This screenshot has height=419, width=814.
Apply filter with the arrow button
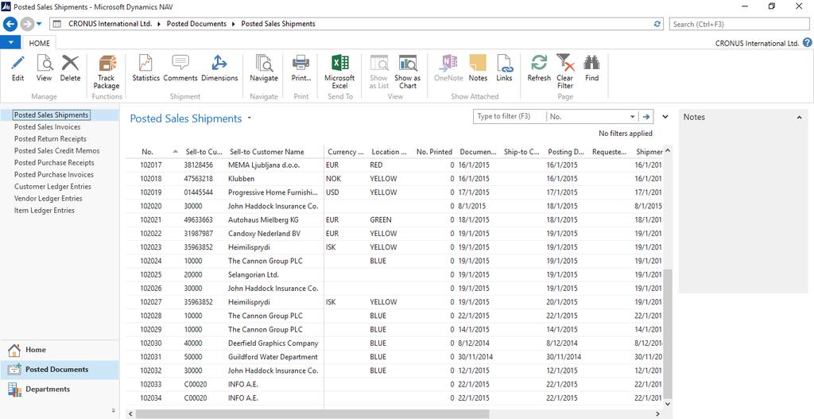click(647, 117)
